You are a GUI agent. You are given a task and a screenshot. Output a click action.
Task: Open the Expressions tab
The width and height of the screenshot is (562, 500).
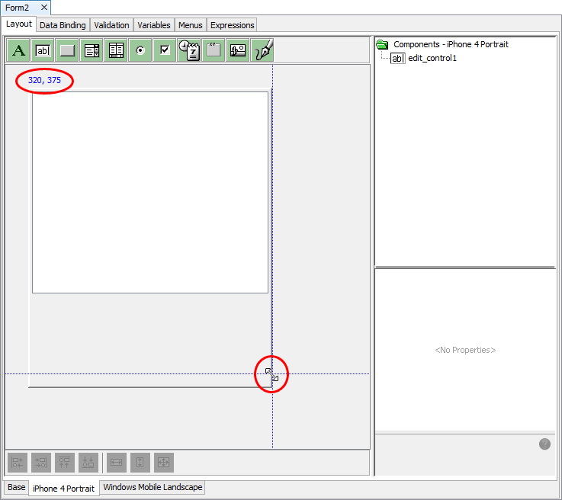[x=232, y=25]
